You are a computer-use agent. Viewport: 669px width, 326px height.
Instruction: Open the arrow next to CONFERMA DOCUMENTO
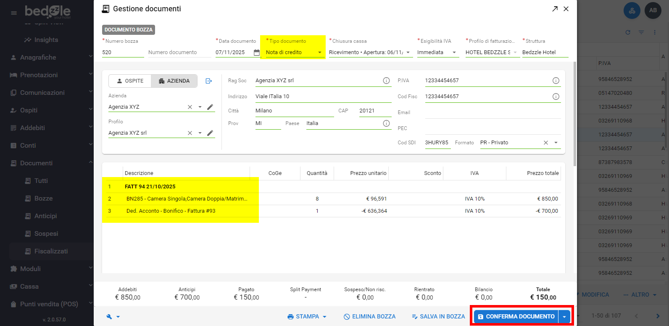(x=564, y=317)
